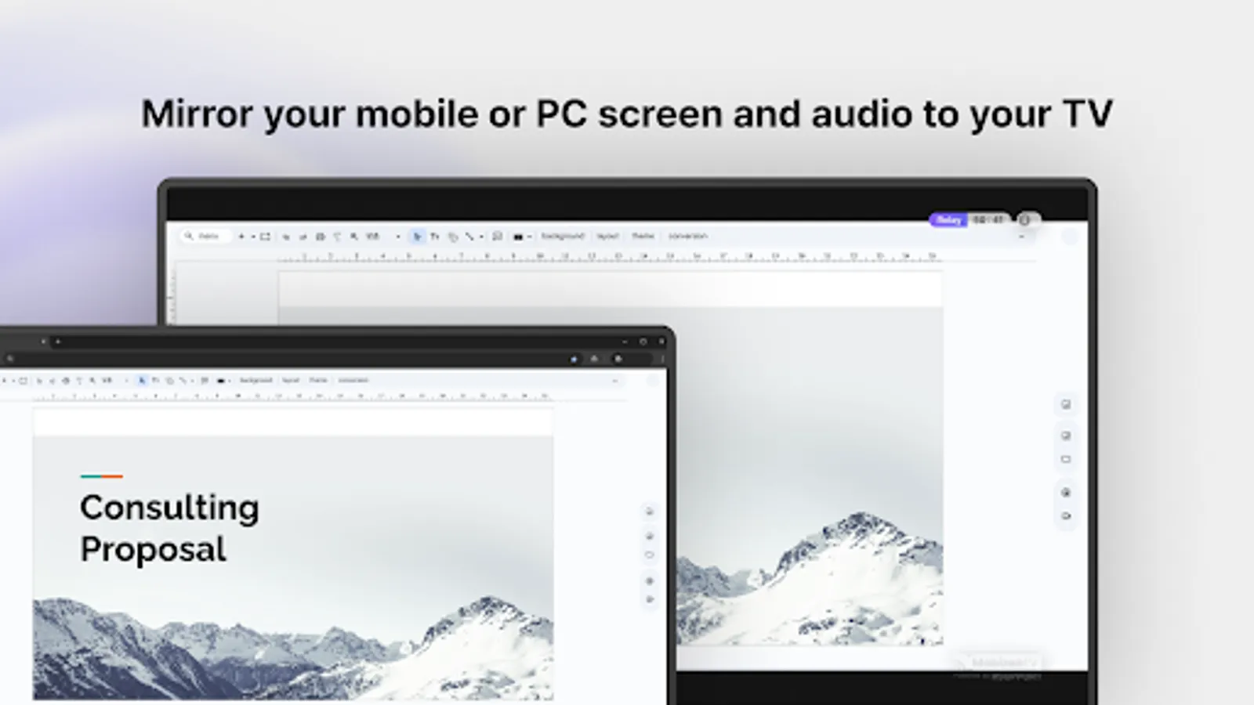Open the Layout options
This screenshot has height=705, width=1254.
(608, 236)
